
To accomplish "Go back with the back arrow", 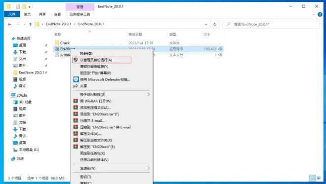I will tap(9, 24).
